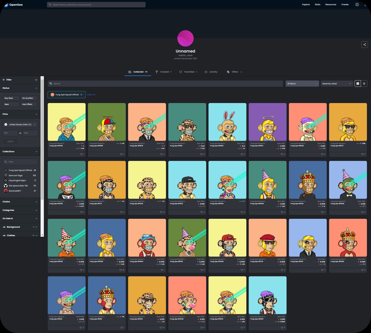
Task: Open the All Items dropdown
Action: point(302,84)
